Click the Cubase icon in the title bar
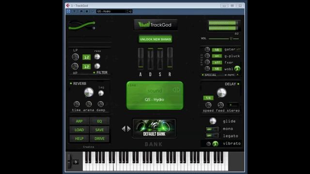 [x=68, y=5]
